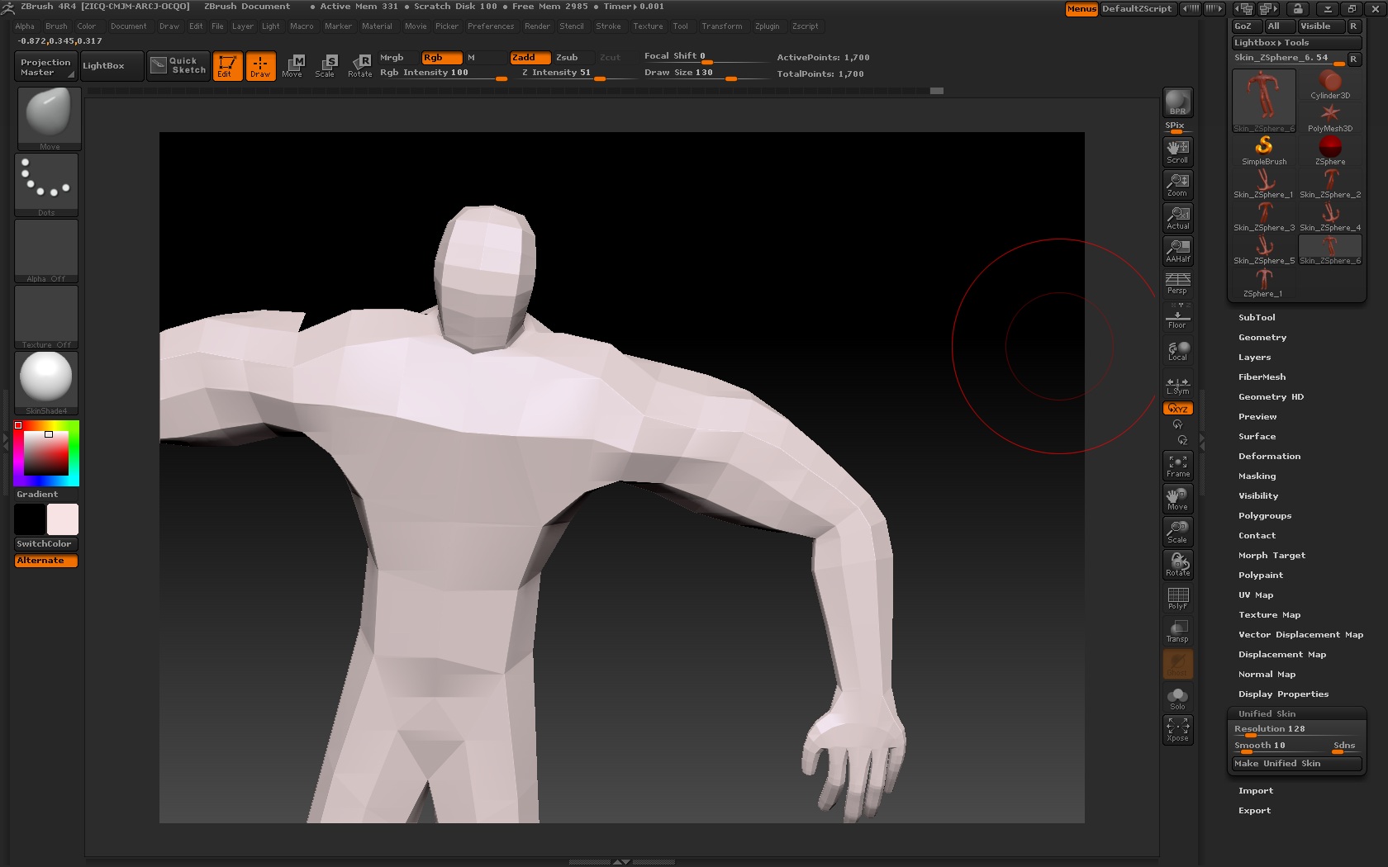Click the Texture Off thumbnail slot
The height and width of the screenshot is (867, 1388).
tap(46, 317)
